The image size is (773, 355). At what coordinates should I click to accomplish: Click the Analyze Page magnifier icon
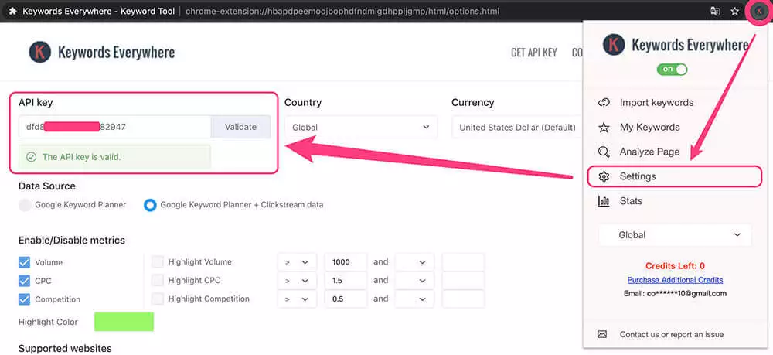(604, 152)
